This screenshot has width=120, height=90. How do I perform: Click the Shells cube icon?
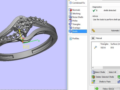point(70,31)
